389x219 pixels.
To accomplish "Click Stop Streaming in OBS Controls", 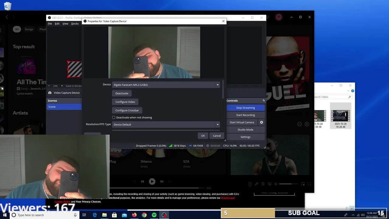I will pyautogui.click(x=246, y=108).
